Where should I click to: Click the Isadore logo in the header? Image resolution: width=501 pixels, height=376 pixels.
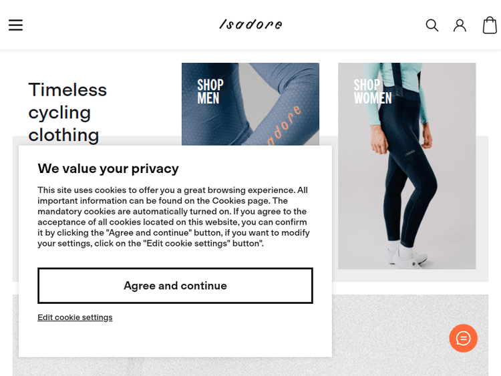[251, 25]
